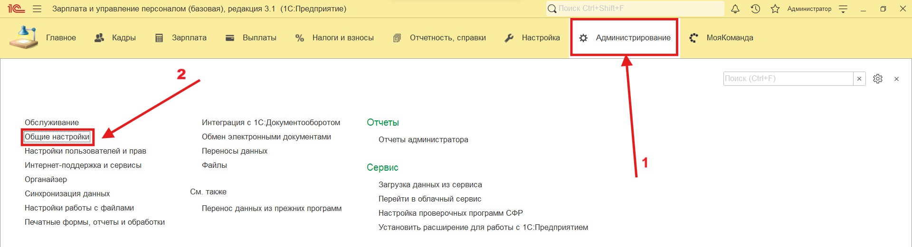Click the notifications bell icon
Screen dimensions: 912x247
735,9
